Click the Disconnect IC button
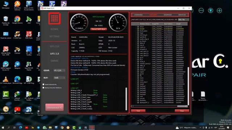Viewport: 232px width, 130px height. [54, 108]
